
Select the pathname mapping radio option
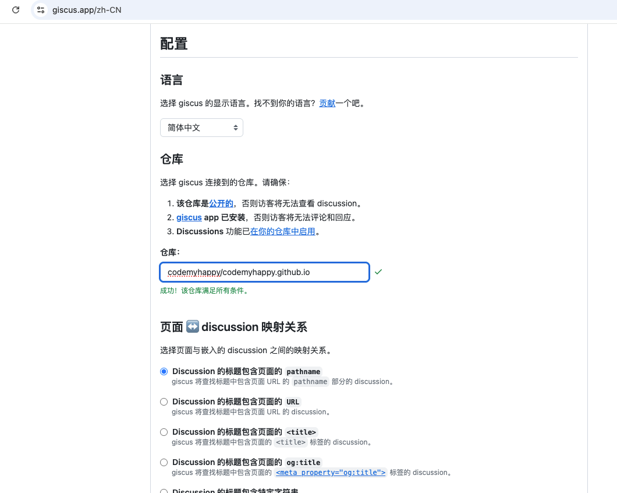click(x=164, y=372)
